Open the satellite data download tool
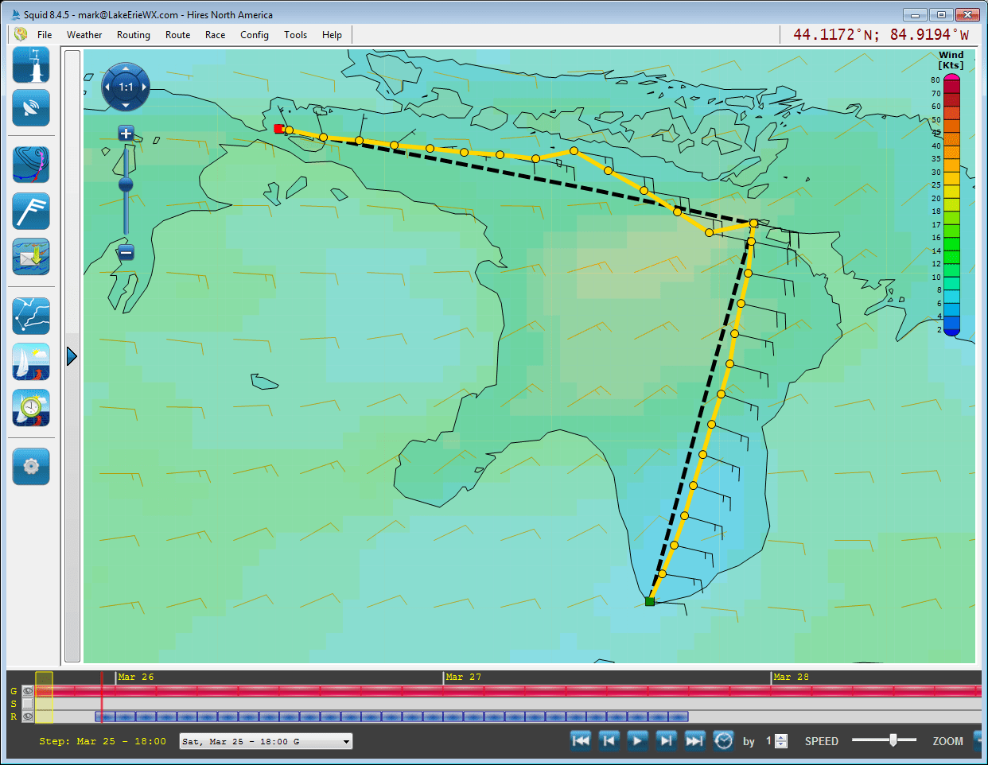 [30, 108]
